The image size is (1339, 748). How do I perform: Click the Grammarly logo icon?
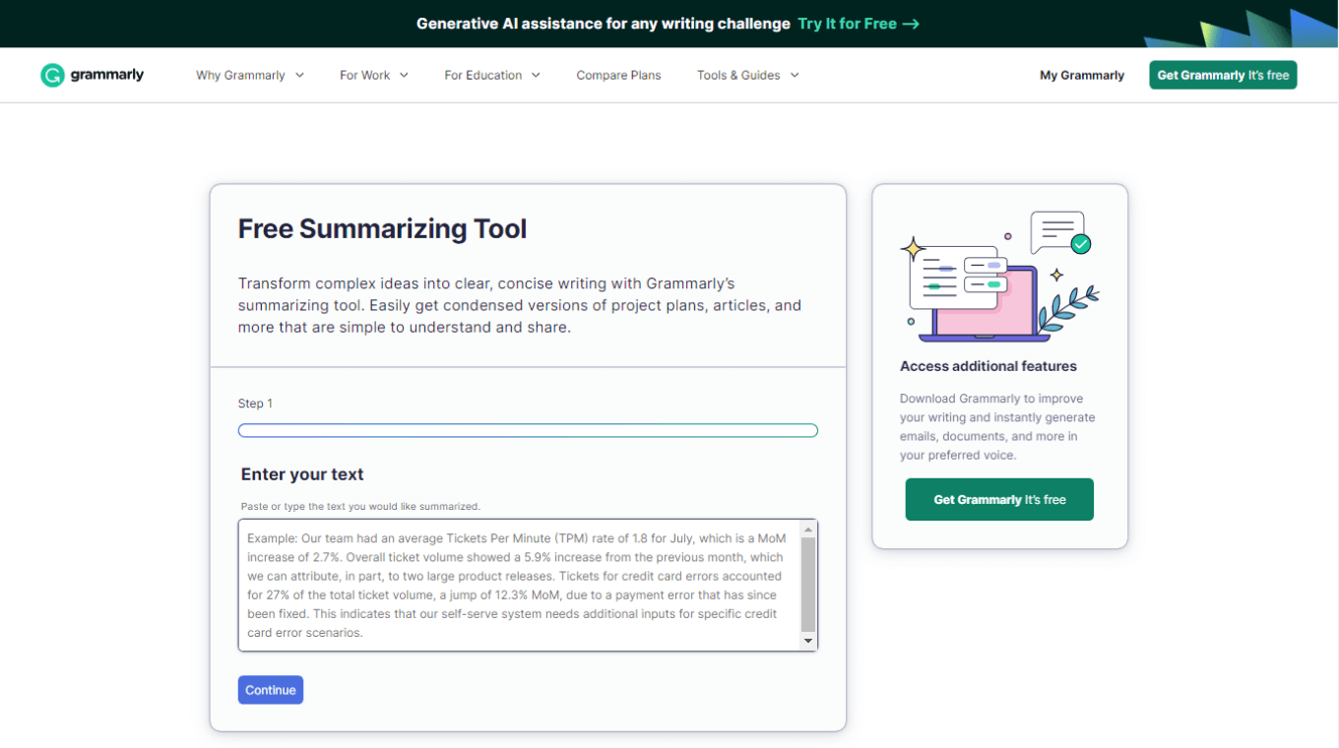(x=52, y=75)
